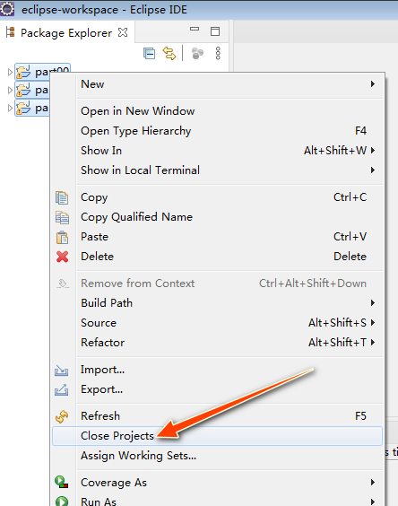Click the Show In submenu arrow
The width and height of the screenshot is (398, 506).
[x=373, y=151]
